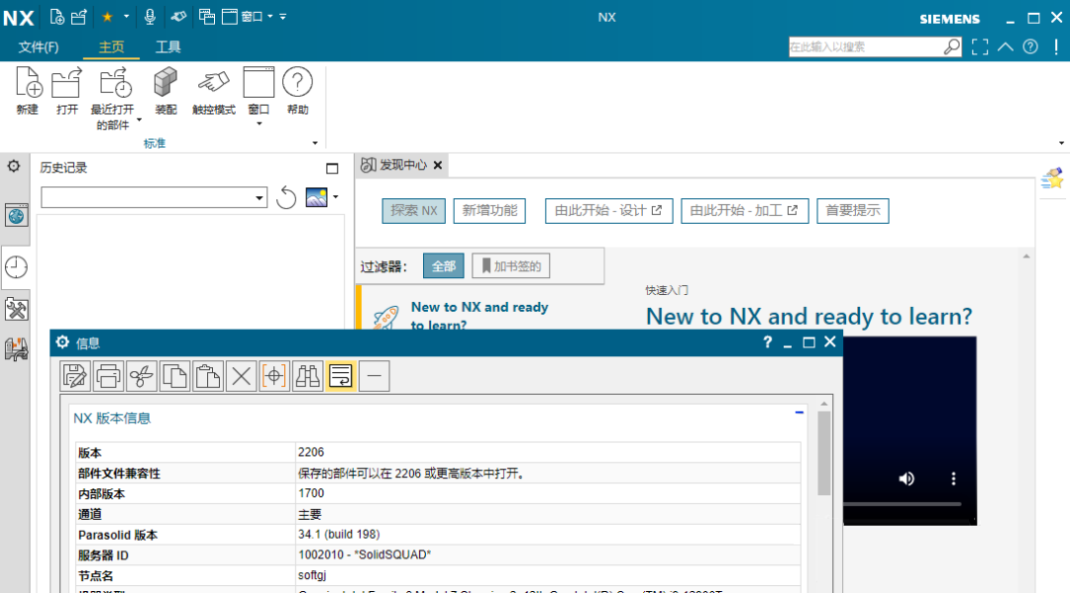Click the 新增功能 (What's New) button
1070x593 pixels.
(x=488, y=210)
